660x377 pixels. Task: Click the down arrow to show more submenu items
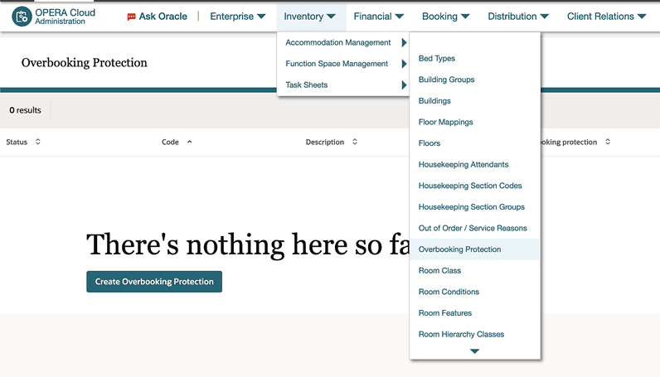[x=474, y=351]
